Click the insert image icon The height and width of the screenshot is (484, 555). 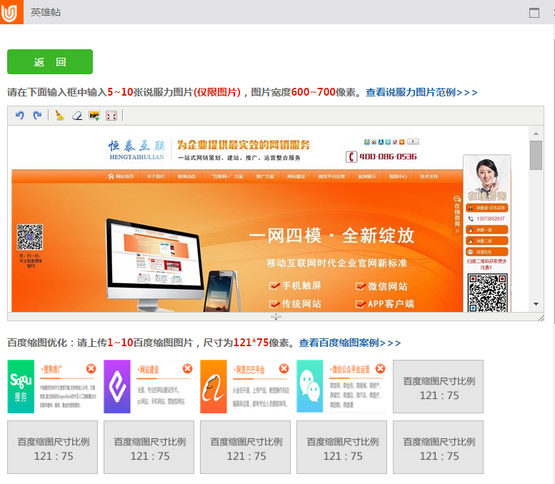(x=94, y=115)
